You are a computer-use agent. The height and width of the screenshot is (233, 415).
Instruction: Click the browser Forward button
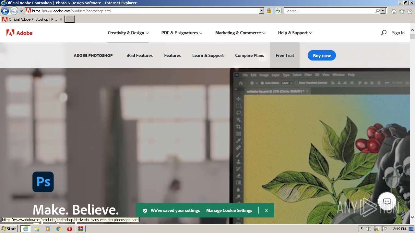[x=14, y=11]
